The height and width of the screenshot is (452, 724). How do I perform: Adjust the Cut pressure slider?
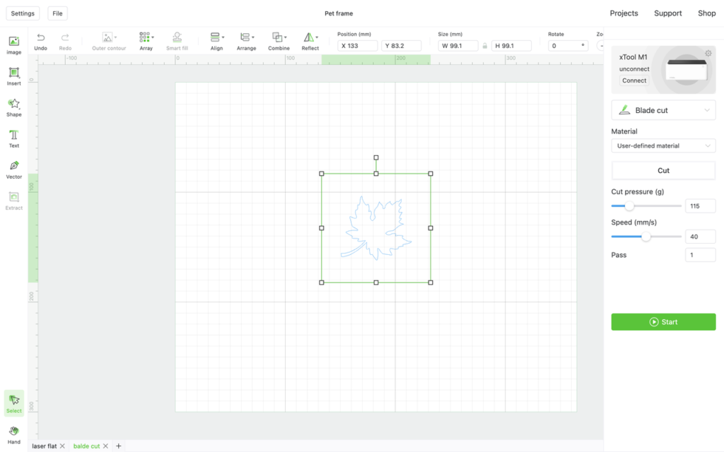click(629, 206)
